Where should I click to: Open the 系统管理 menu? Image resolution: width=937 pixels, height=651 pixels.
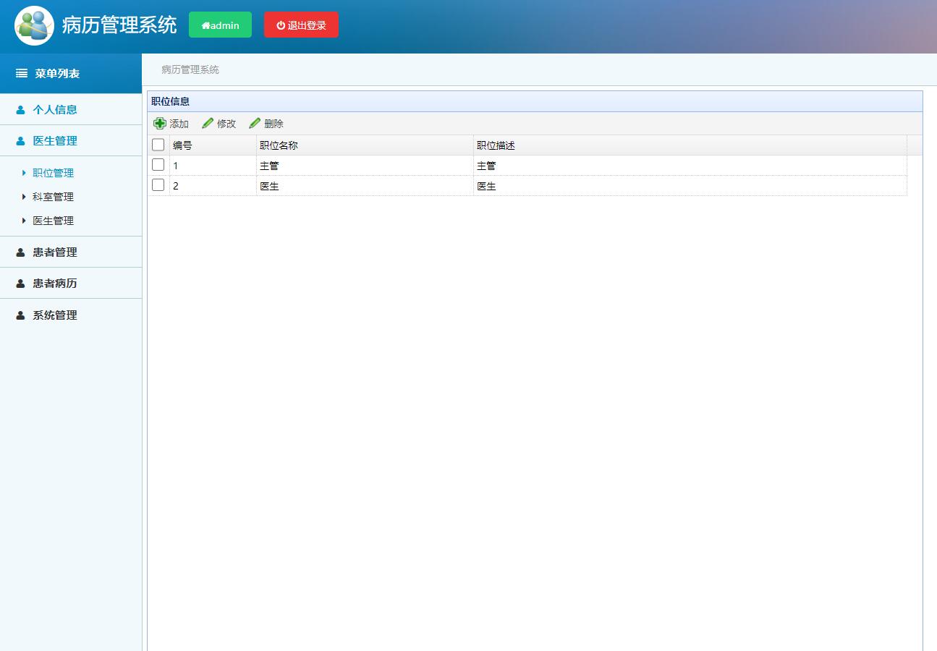click(71, 315)
